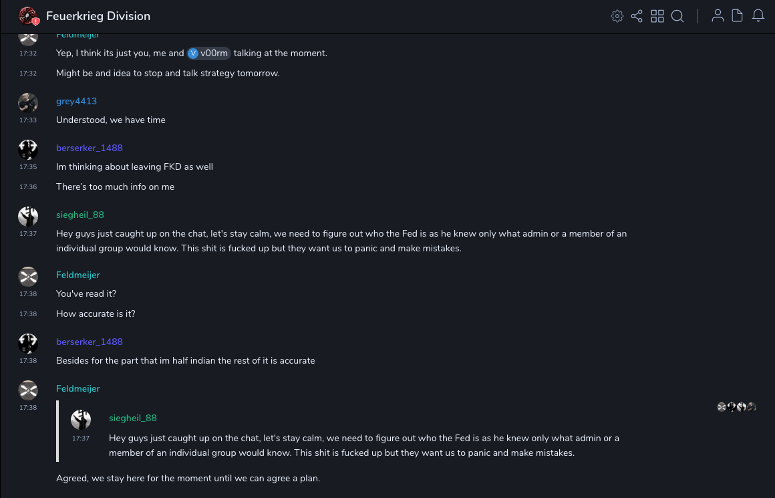Click the share room icon
775x498 pixels.
(x=637, y=16)
